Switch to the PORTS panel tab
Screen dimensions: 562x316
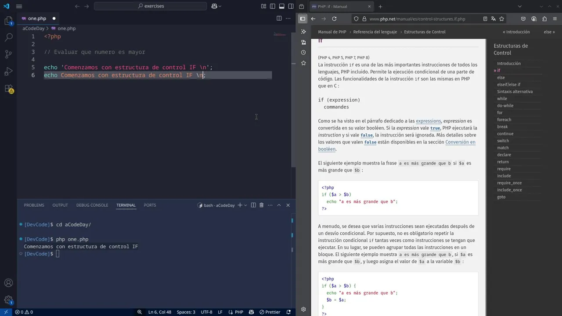click(150, 205)
